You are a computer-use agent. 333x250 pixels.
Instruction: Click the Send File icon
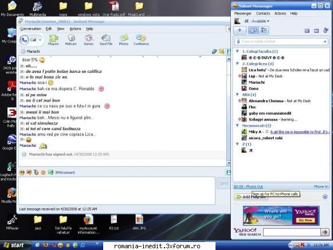pos(106,40)
